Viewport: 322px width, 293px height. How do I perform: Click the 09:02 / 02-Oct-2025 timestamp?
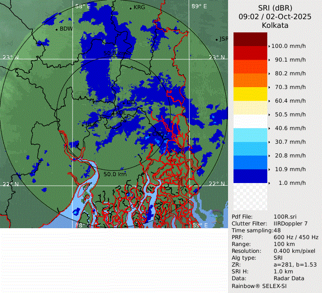pos(275,16)
